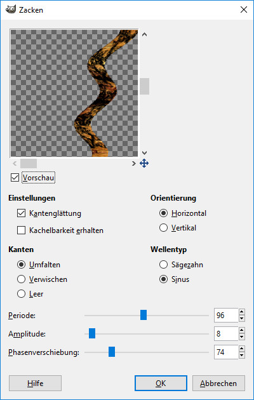Choose the Sägezahn wave type
The width and height of the screenshot is (254, 400).
pos(163,265)
